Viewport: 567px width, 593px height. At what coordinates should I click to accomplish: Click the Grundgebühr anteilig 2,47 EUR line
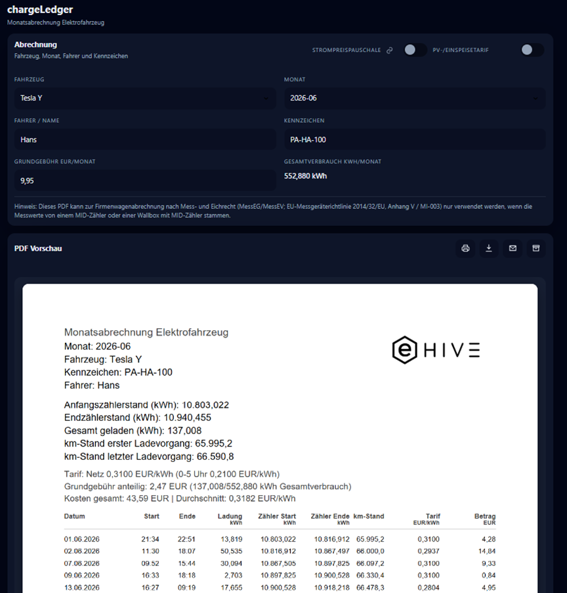tap(207, 487)
